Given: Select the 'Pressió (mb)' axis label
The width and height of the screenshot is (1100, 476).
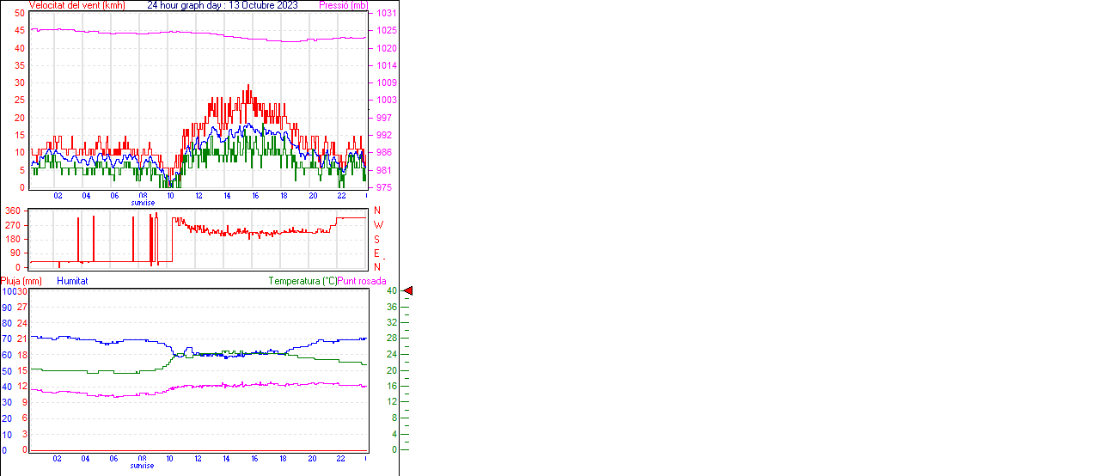Looking at the screenshot, I should point(342,5).
